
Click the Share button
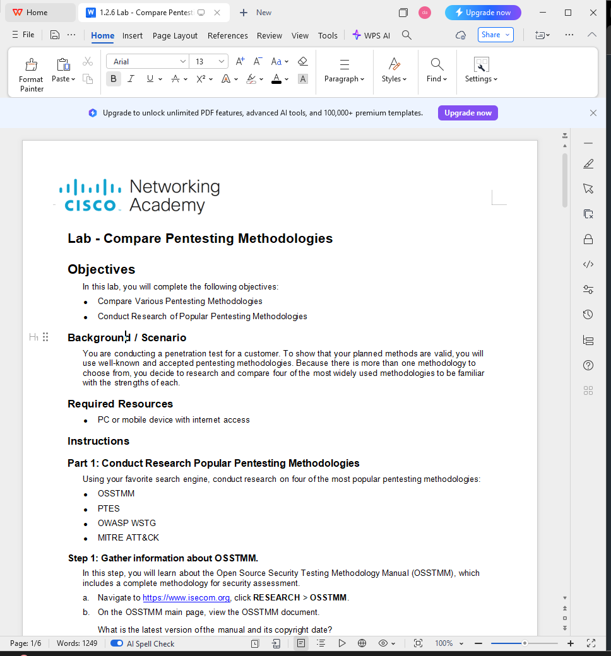click(x=495, y=35)
